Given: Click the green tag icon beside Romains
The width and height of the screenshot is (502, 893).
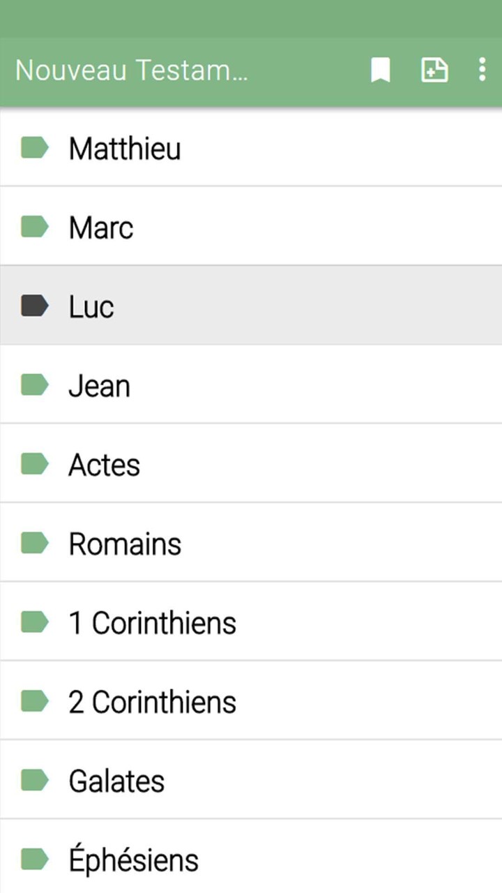Looking at the screenshot, I should coord(34,543).
